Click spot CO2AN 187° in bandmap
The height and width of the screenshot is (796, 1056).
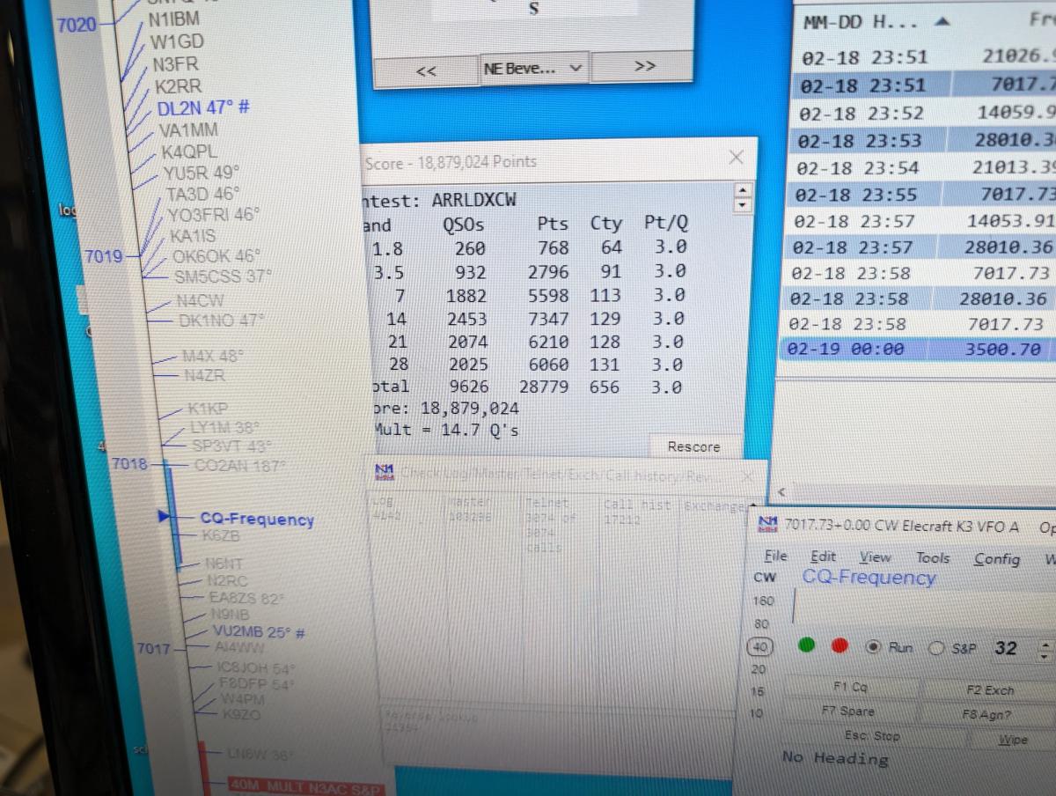tap(239, 464)
